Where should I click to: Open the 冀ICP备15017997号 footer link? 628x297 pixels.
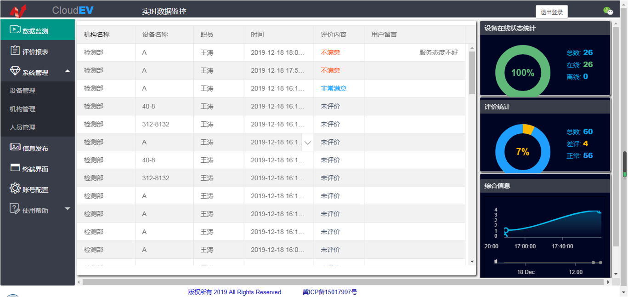point(329,292)
